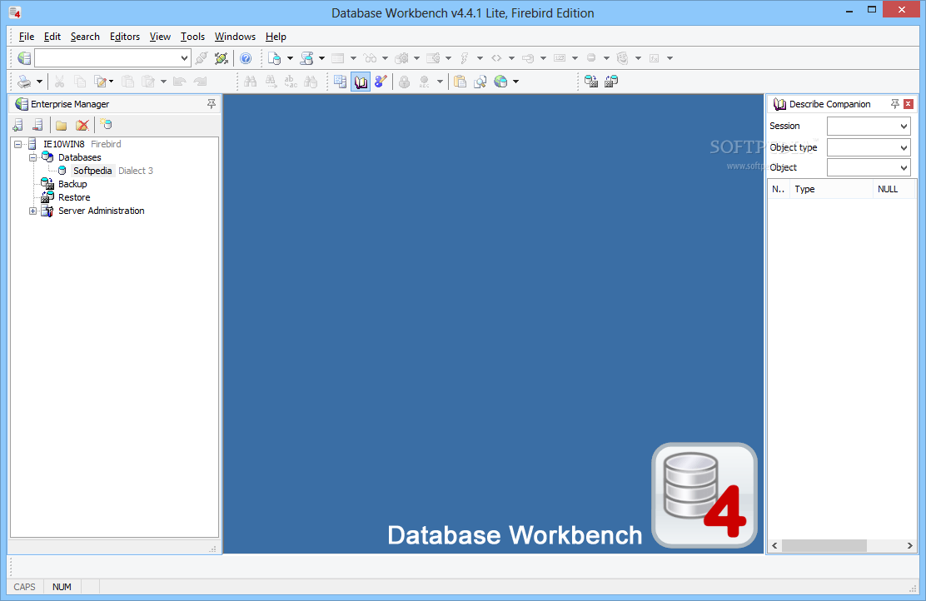Click the printer icon
The image size is (926, 601).
pyautogui.click(x=24, y=82)
